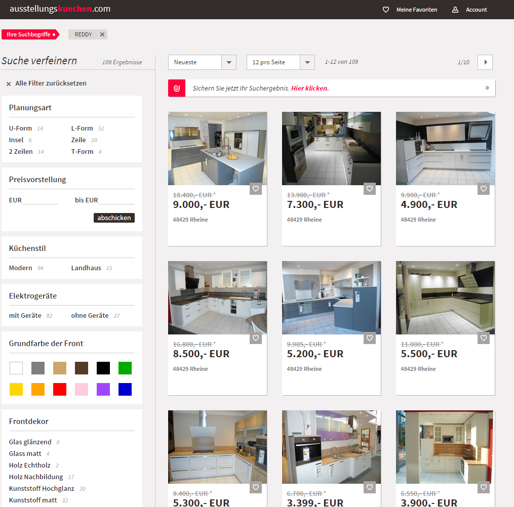The image size is (514, 507).
Task: Select the brown front color swatch
Action: [x=82, y=368]
